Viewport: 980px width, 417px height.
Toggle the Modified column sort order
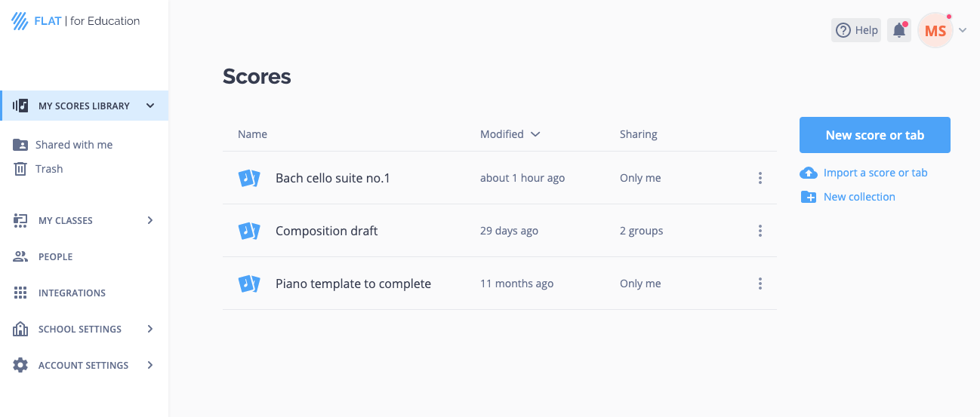pyautogui.click(x=510, y=134)
